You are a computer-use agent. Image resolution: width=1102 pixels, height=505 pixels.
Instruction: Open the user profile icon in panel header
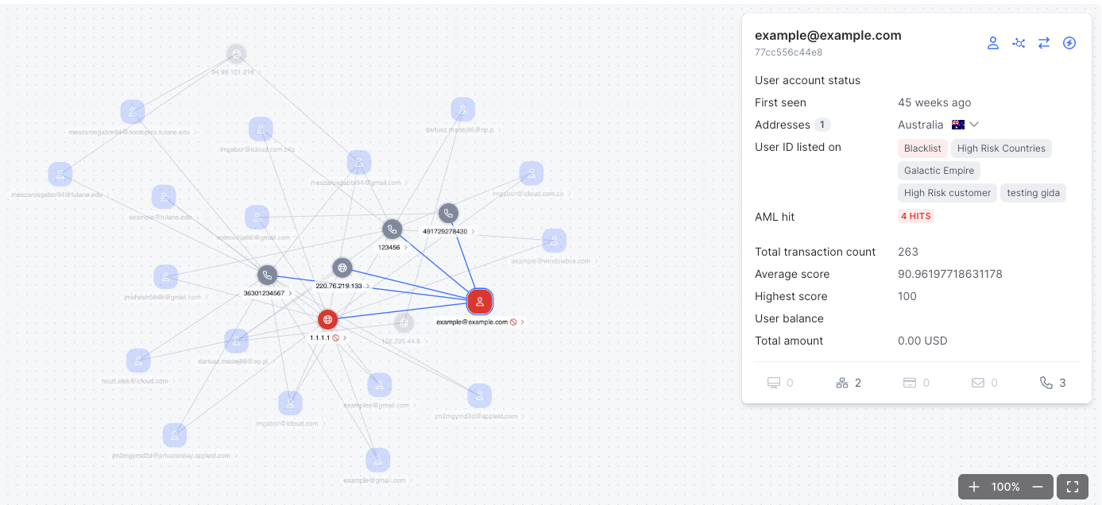point(992,43)
